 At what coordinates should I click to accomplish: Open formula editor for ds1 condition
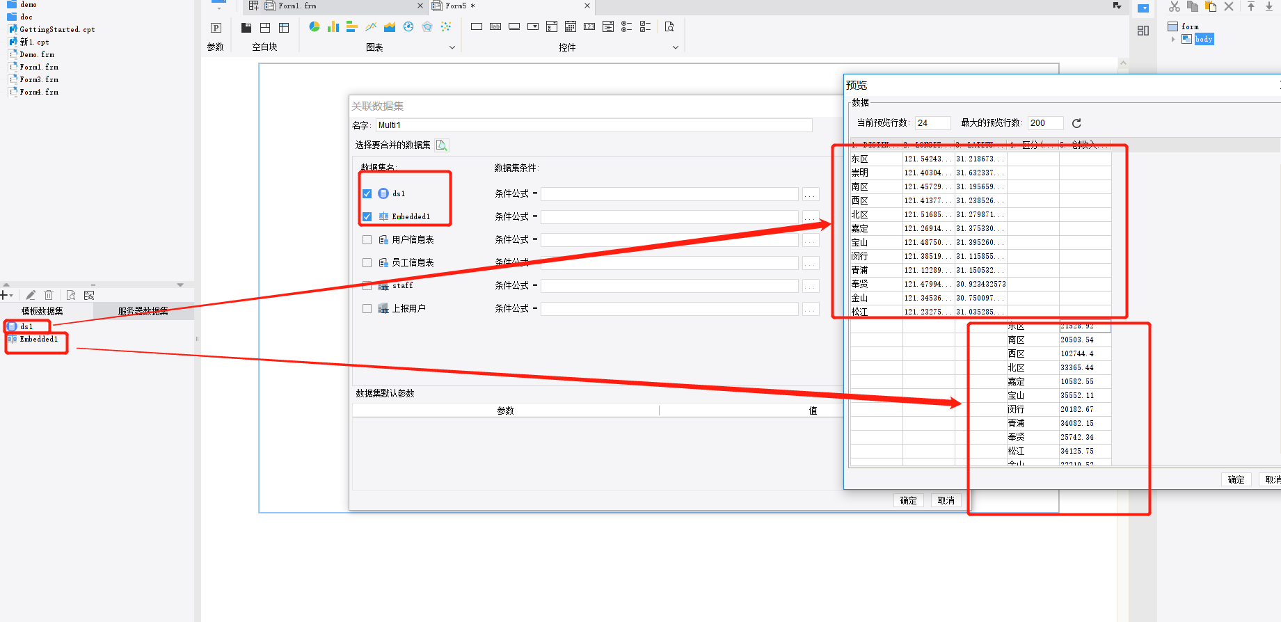pyautogui.click(x=811, y=194)
